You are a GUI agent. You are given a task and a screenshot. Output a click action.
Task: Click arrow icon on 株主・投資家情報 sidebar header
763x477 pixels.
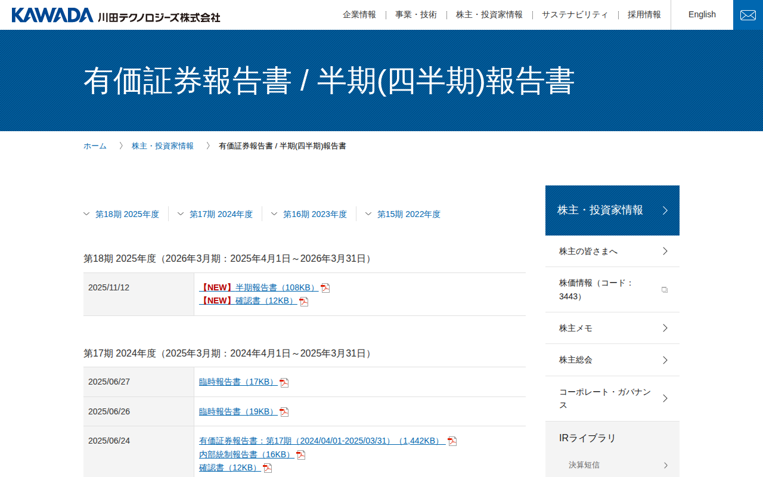pyautogui.click(x=665, y=210)
